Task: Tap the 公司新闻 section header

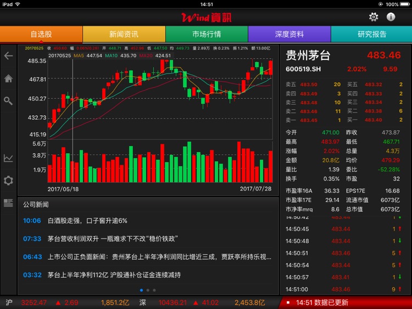Action: point(36,205)
